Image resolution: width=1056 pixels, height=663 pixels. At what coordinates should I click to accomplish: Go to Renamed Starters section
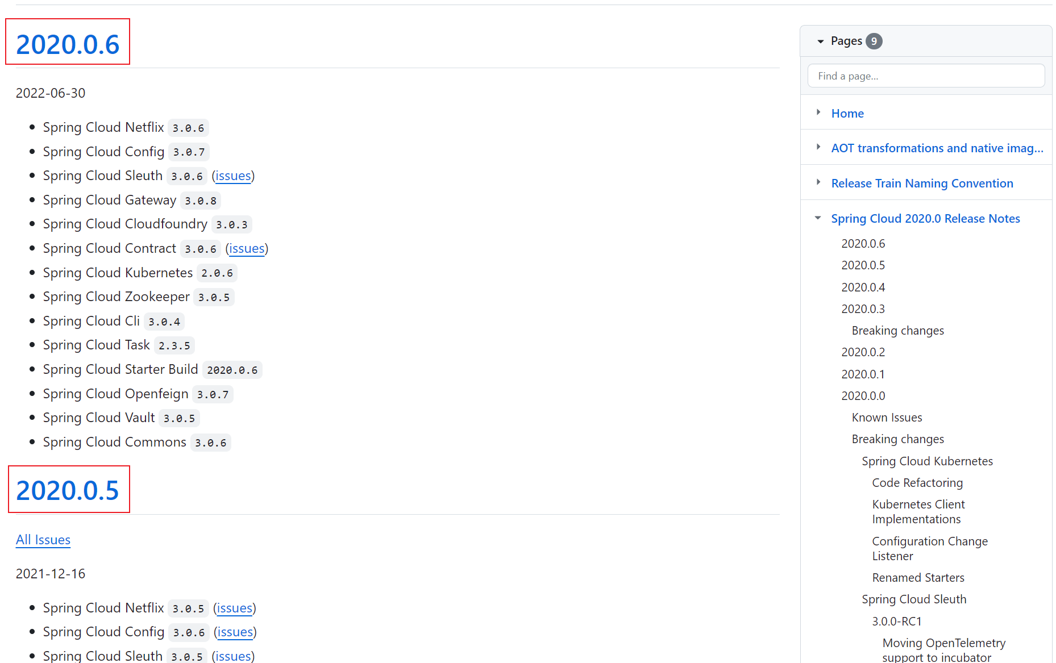[x=918, y=578]
